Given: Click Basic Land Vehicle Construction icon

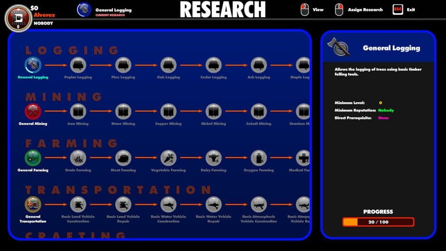Looking at the screenshot, I should (x=78, y=205).
